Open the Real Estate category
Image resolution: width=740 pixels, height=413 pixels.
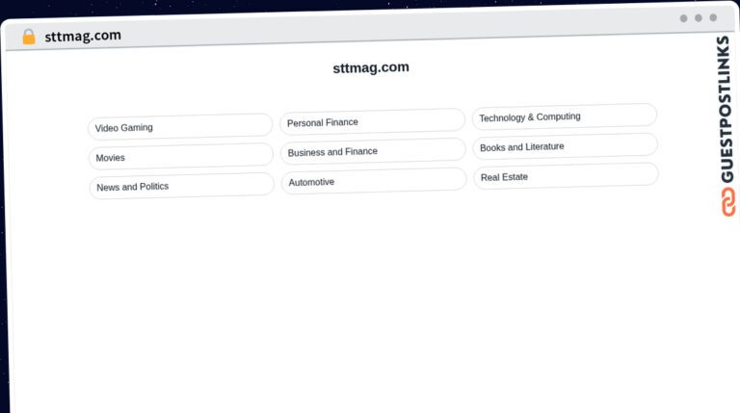click(x=566, y=176)
